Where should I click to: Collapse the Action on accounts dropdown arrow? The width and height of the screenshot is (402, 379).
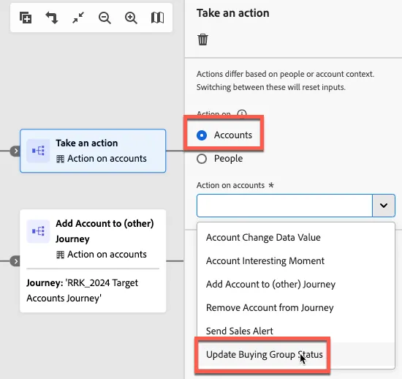coord(384,206)
